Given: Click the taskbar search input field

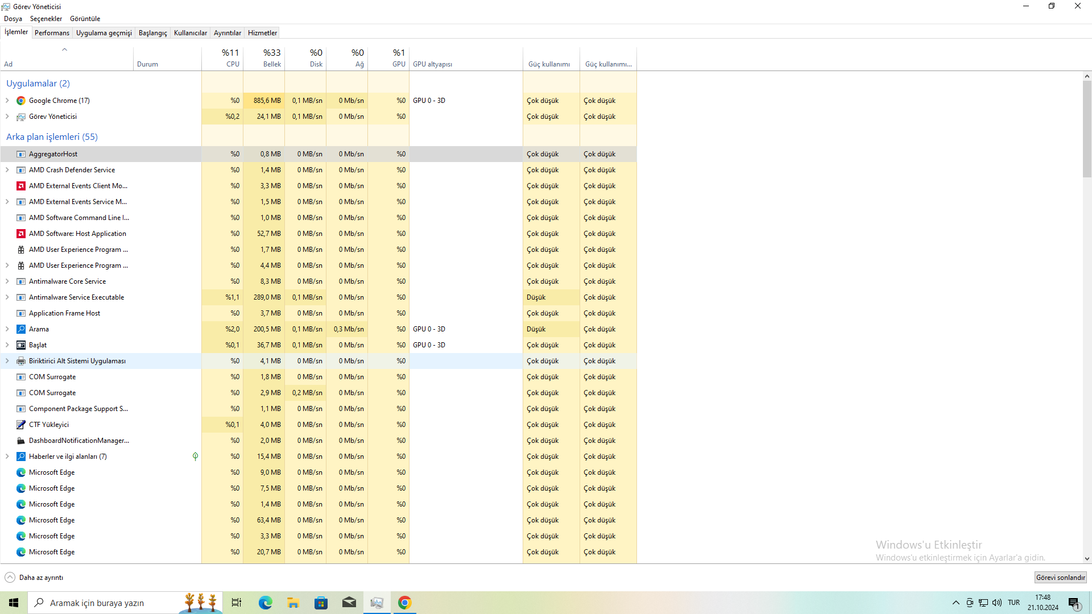Looking at the screenshot, I should click(125, 603).
